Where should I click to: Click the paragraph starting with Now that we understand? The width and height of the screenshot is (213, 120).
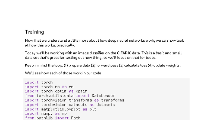point(104,43)
